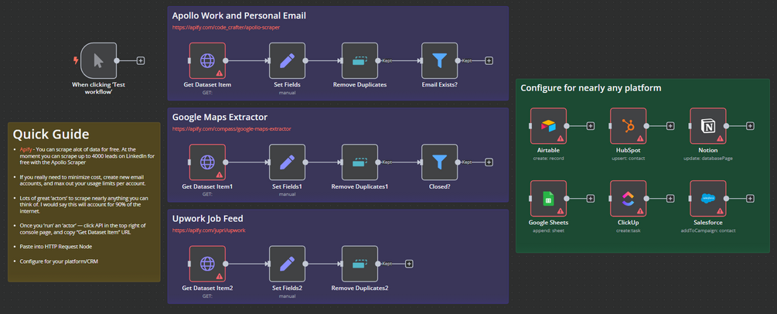
Task: Open the Get Dataset Item HTTP node
Action: point(207,60)
